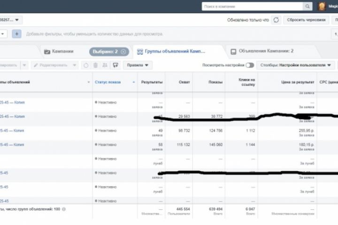Add a filter with the plus button
The image size is (338, 225).
click(16, 34)
